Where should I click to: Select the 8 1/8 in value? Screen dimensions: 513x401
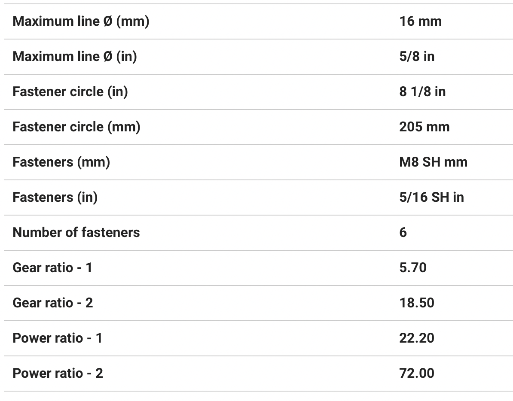click(x=422, y=91)
